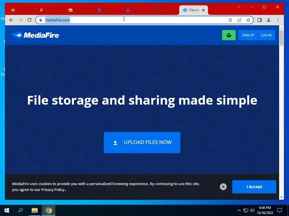Screen dimensions: 289x216
Task: Click the page vertical scrollbar thumb
Action: tap(281, 38)
